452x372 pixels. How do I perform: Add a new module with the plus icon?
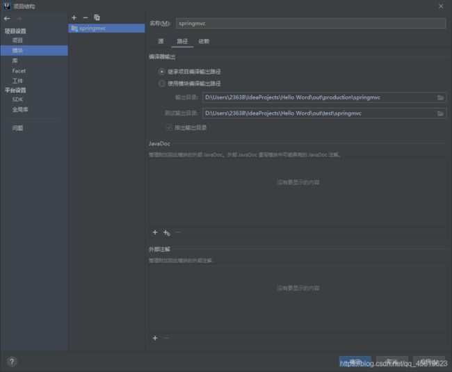pyautogui.click(x=74, y=17)
